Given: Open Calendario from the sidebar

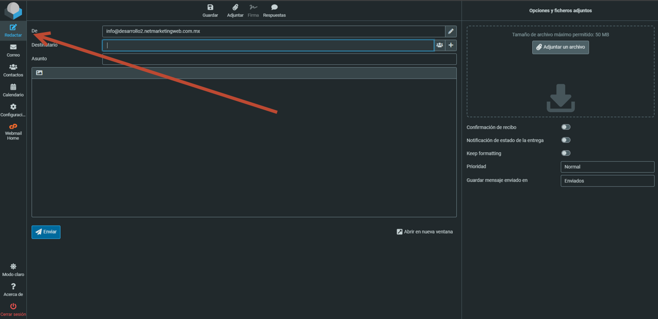Looking at the screenshot, I should click(13, 90).
